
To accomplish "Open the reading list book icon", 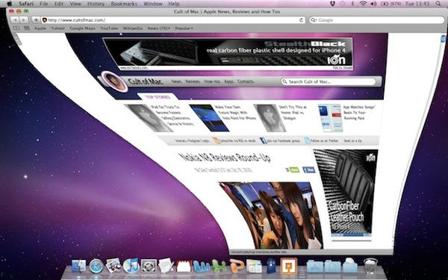I will click(x=16, y=28).
